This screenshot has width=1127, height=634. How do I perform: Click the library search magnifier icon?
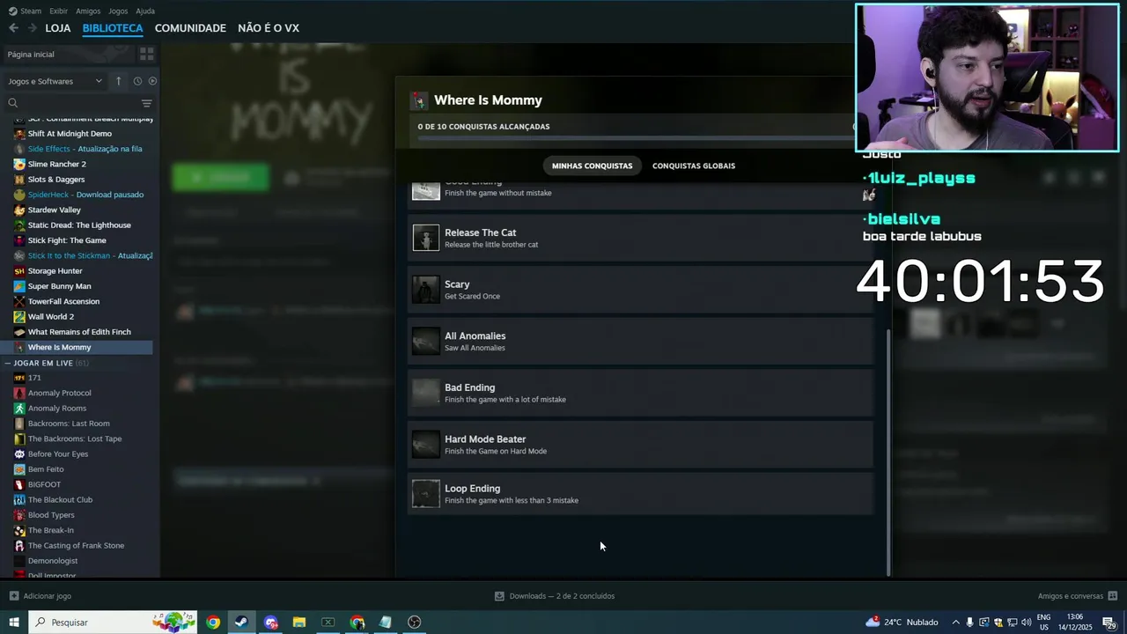pos(13,103)
